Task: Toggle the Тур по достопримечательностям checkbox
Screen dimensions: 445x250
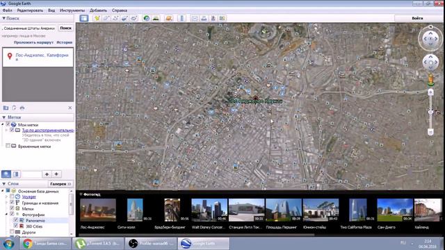Action: tap(12, 130)
